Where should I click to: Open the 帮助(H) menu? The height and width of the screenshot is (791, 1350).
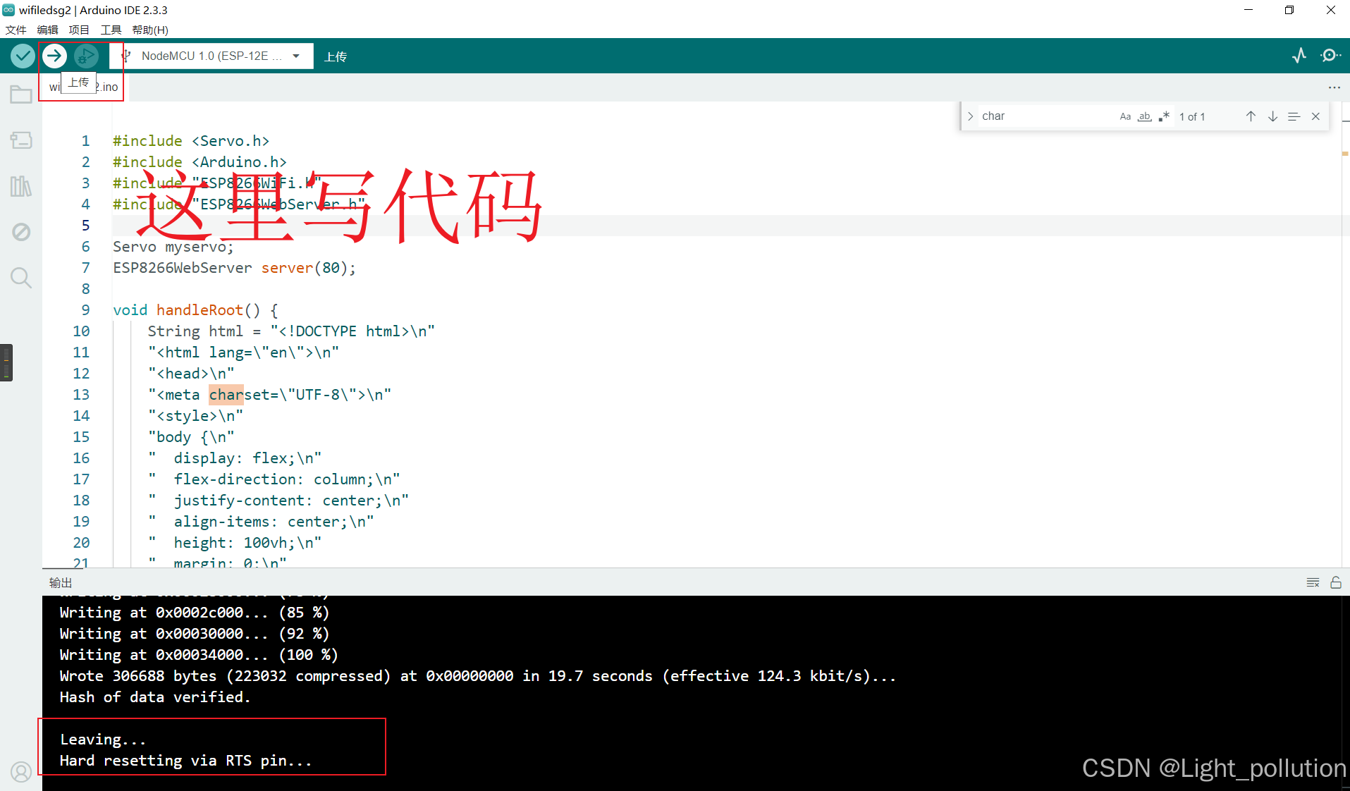[x=150, y=30]
